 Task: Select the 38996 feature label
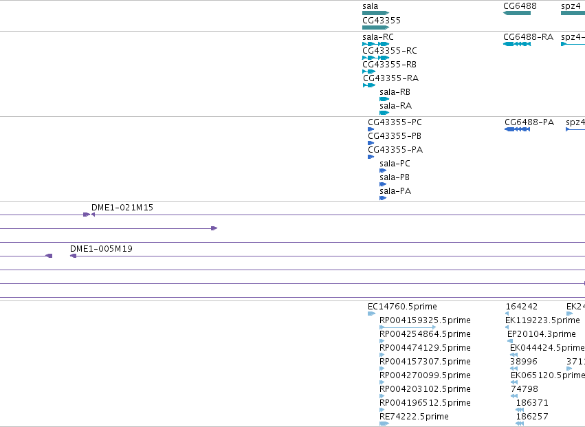click(x=523, y=362)
